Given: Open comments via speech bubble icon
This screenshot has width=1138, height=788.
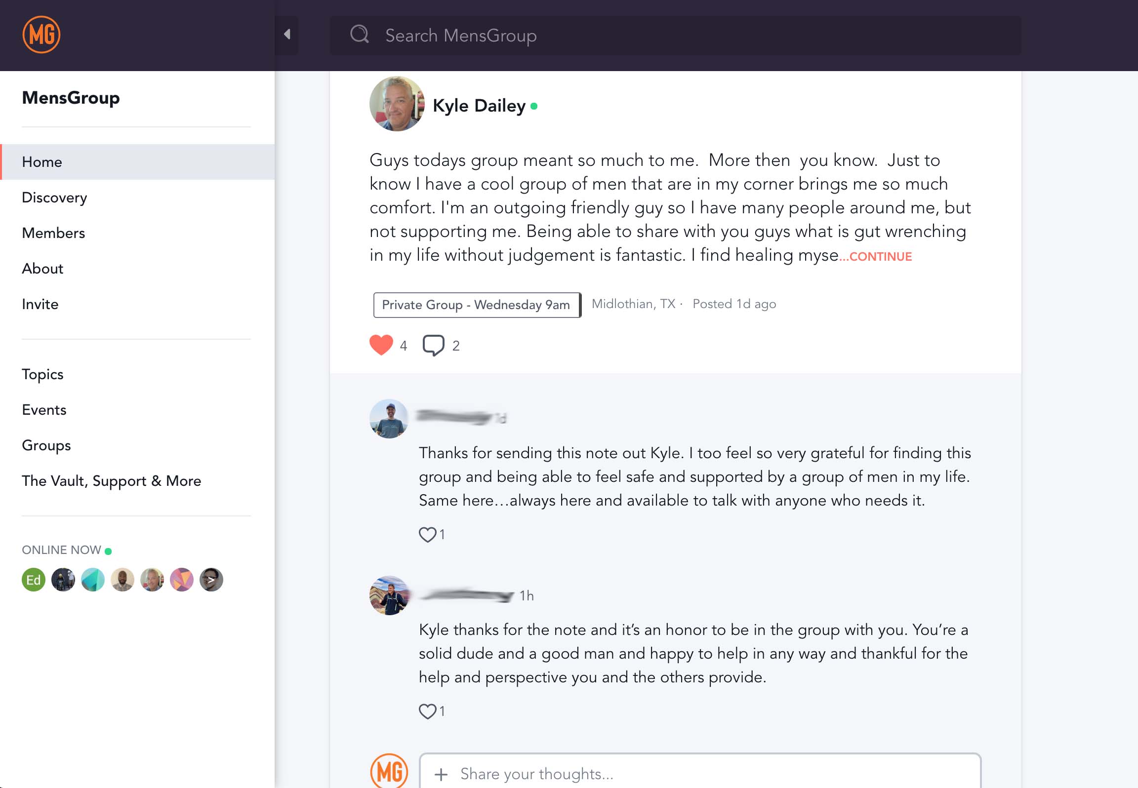Looking at the screenshot, I should click(433, 345).
